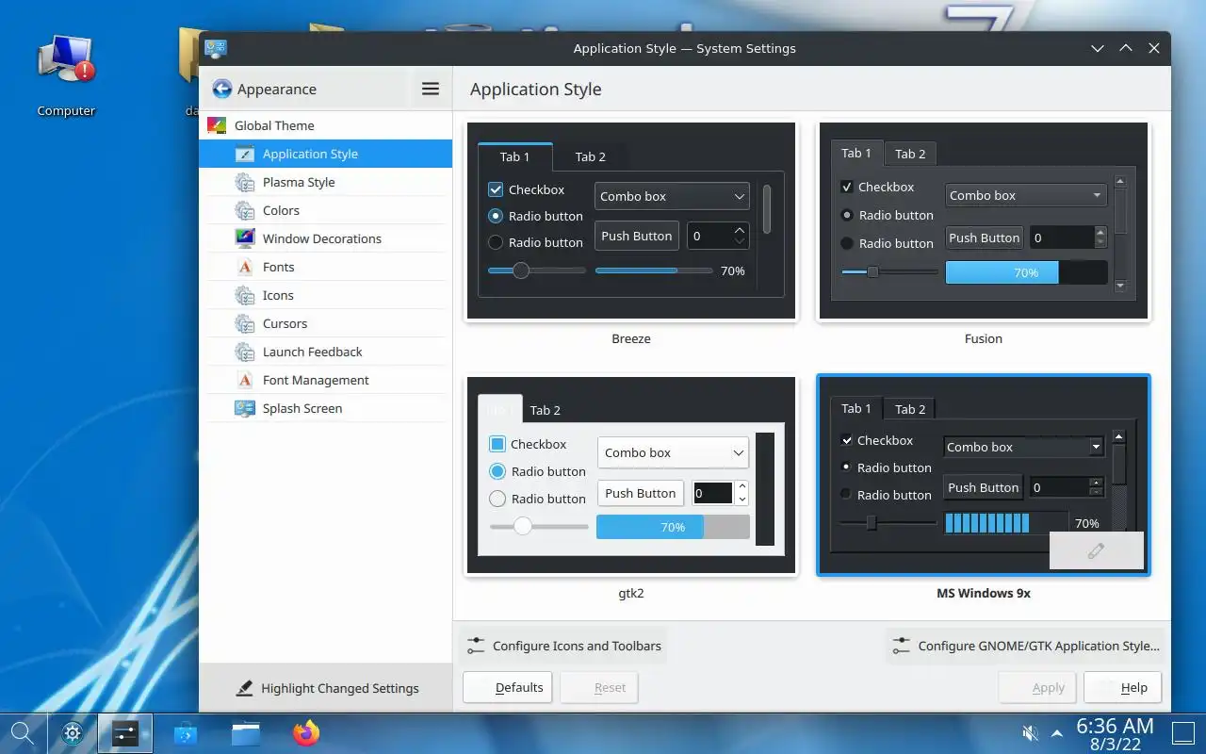1206x754 pixels.
Task: Open the search icon in the taskbar
Action: (x=23, y=732)
